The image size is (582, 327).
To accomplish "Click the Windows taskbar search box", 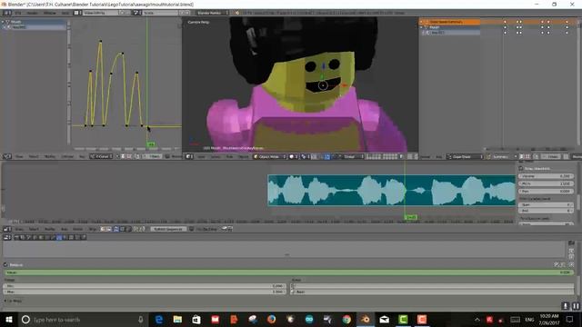I will tap(83, 319).
